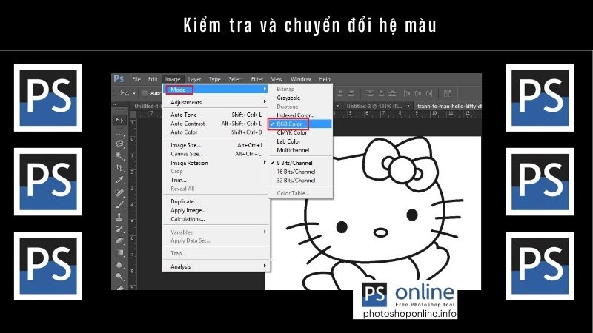
Task: Choose the checked RGB Color mode
Action: 300,124
